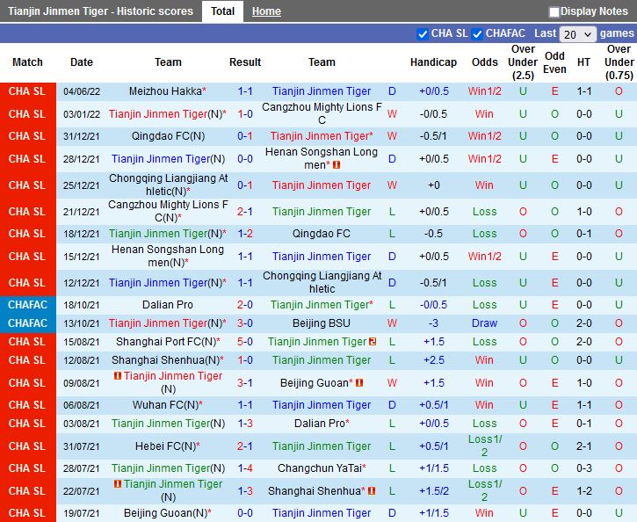Viewport: 637px width, 522px height.
Task: Click the 5-0 result against Shanghai Port
Action: pyautogui.click(x=245, y=342)
